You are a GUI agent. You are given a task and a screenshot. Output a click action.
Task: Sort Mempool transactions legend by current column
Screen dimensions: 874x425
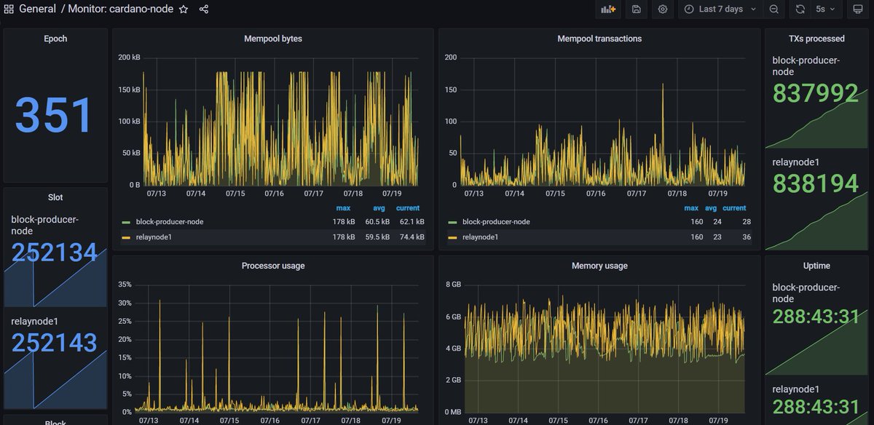pos(734,208)
